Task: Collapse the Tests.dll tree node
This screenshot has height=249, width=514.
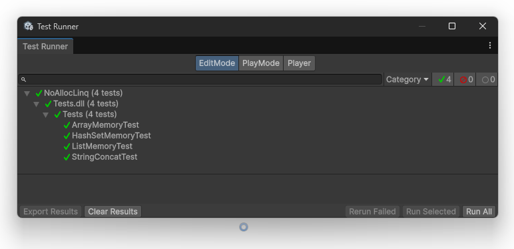Action: pos(37,105)
